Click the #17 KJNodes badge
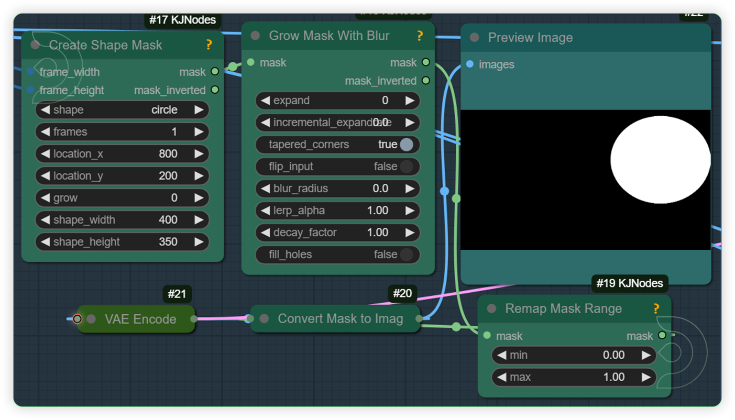Image resolution: width=735 pixels, height=420 pixels. [183, 20]
